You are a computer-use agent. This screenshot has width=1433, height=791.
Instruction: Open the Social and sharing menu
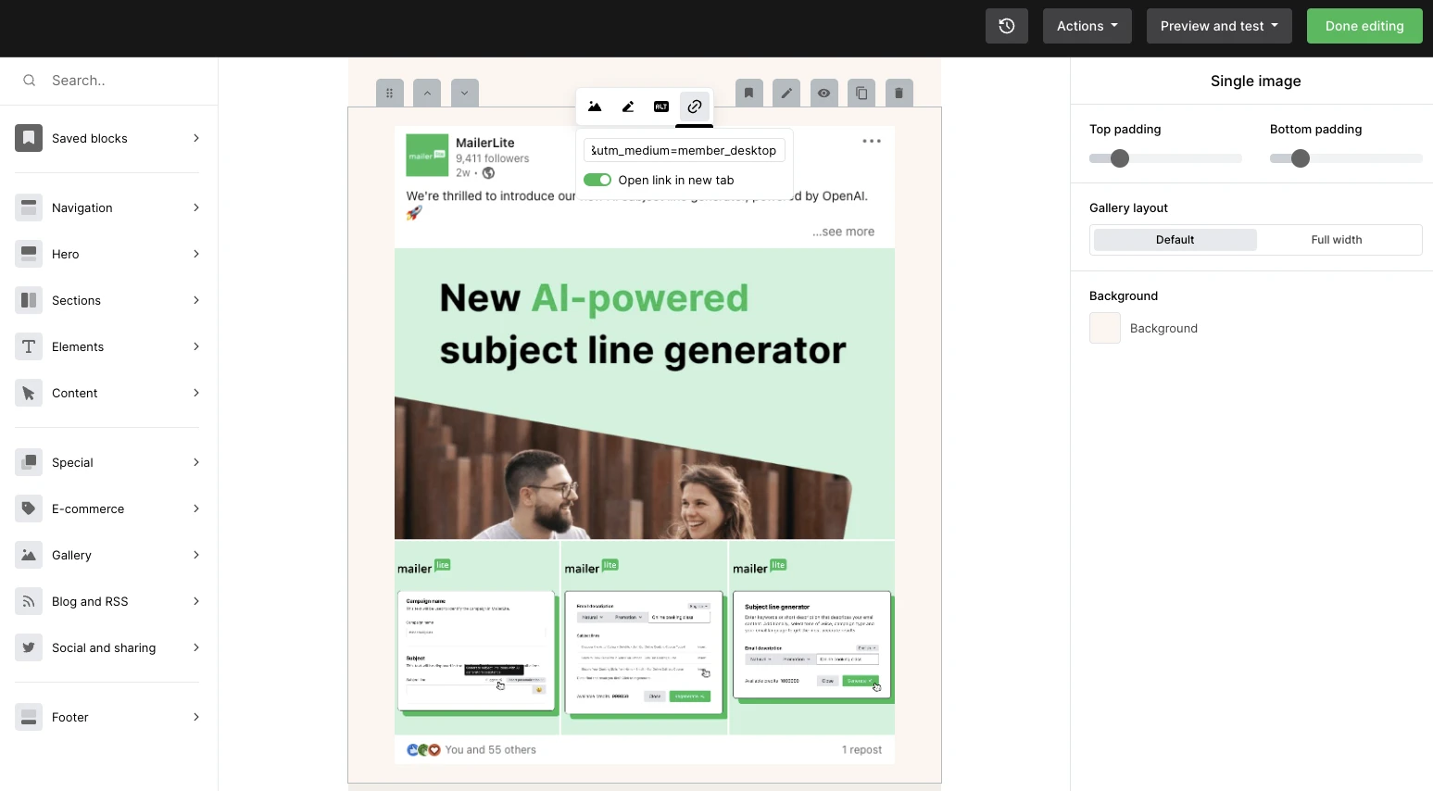click(108, 647)
